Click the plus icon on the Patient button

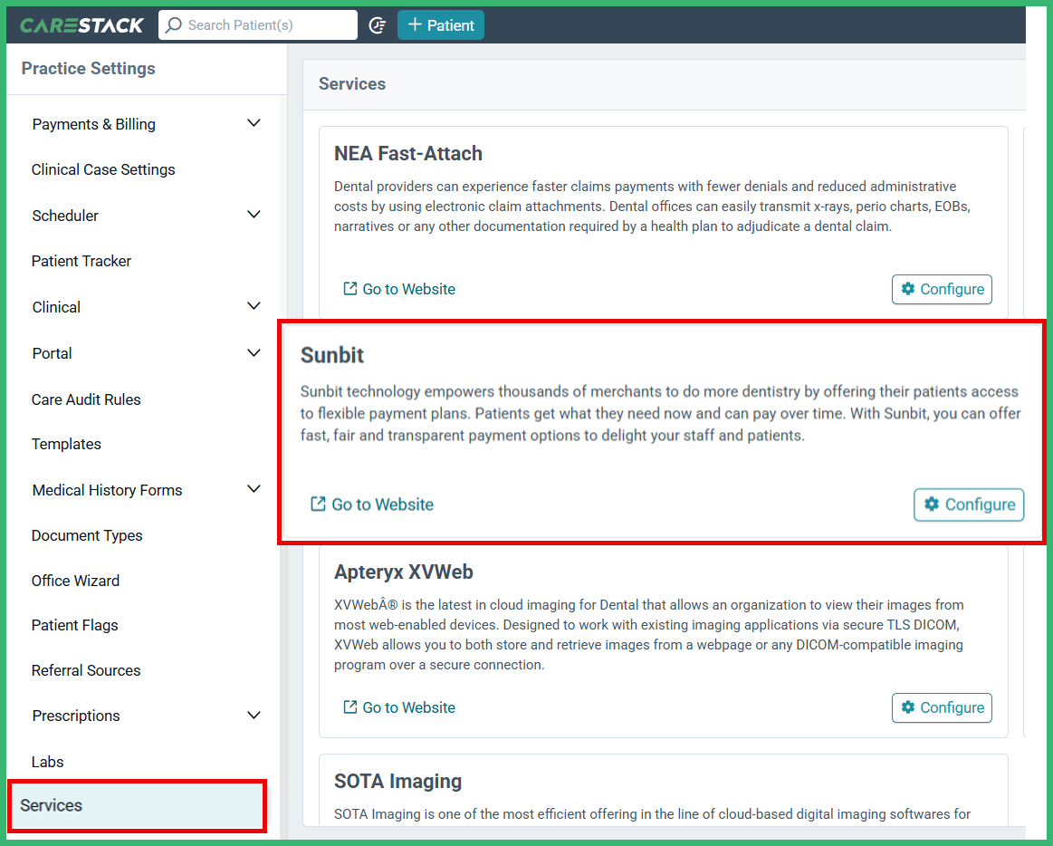(x=412, y=24)
